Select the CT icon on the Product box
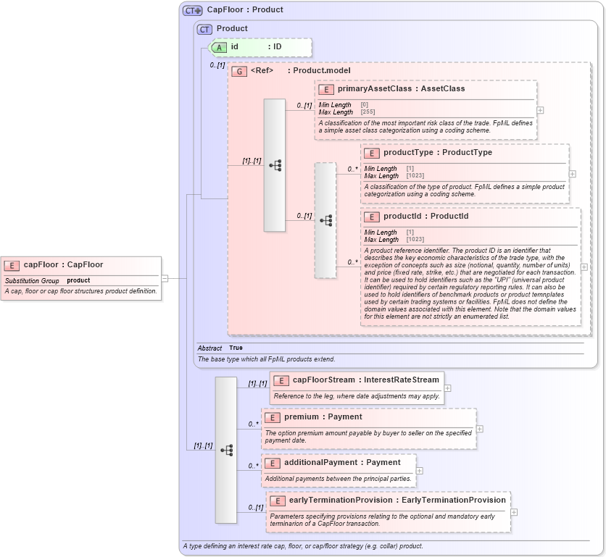 [204, 28]
